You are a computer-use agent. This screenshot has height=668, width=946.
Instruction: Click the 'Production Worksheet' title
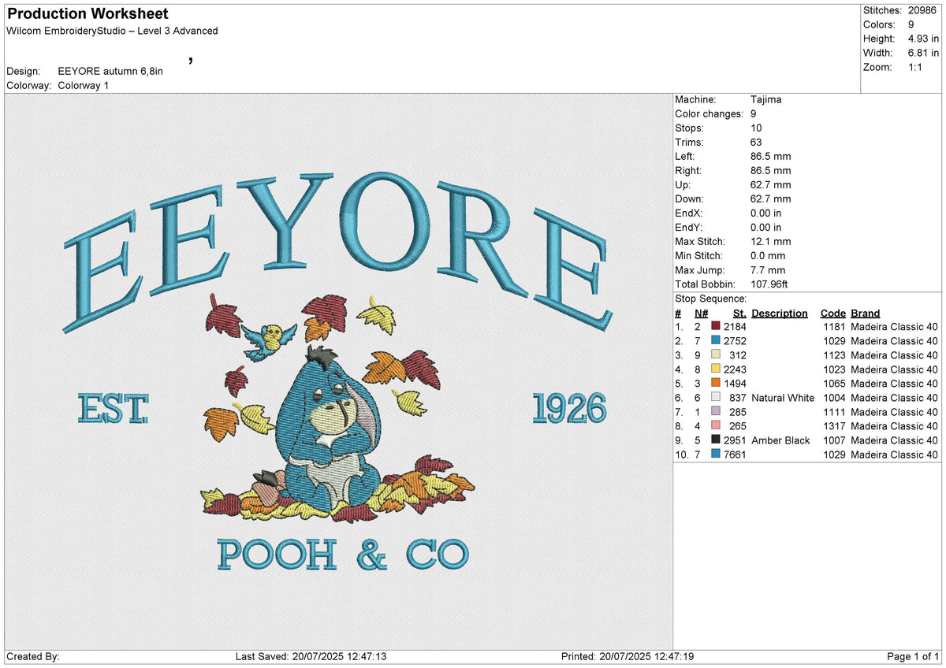pos(88,14)
